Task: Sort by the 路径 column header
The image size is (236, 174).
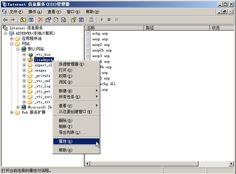Action: click(x=177, y=28)
